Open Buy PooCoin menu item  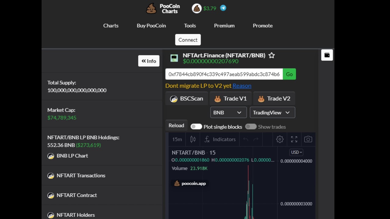[151, 26]
